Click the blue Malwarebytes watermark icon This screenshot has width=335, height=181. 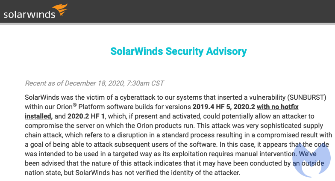tap(311, 160)
